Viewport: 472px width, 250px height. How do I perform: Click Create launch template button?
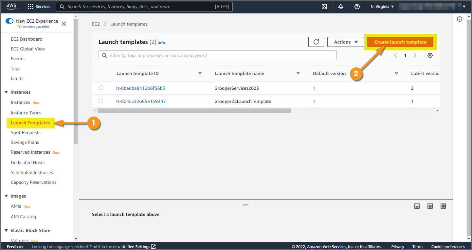pos(400,42)
